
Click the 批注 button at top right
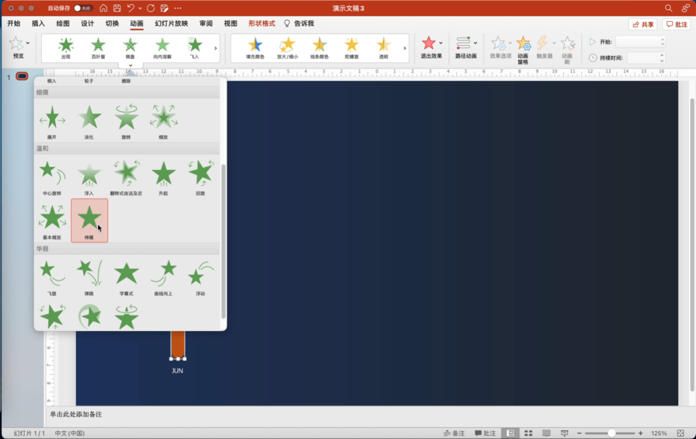pyautogui.click(x=677, y=24)
